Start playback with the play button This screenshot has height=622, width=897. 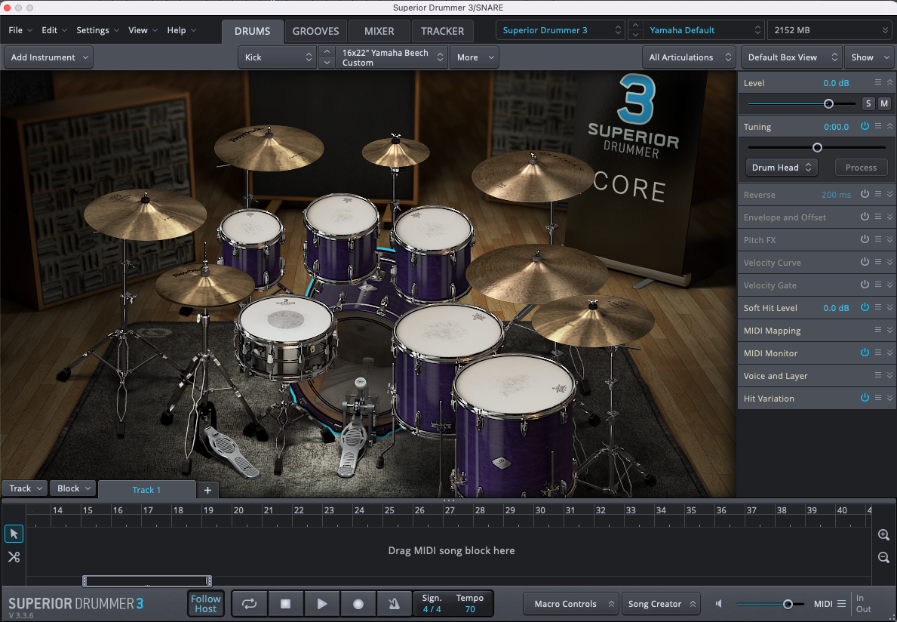coord(322,604)
